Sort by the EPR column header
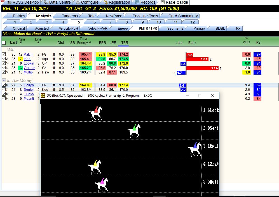The image size is (279, 197). tap(102, 43)
